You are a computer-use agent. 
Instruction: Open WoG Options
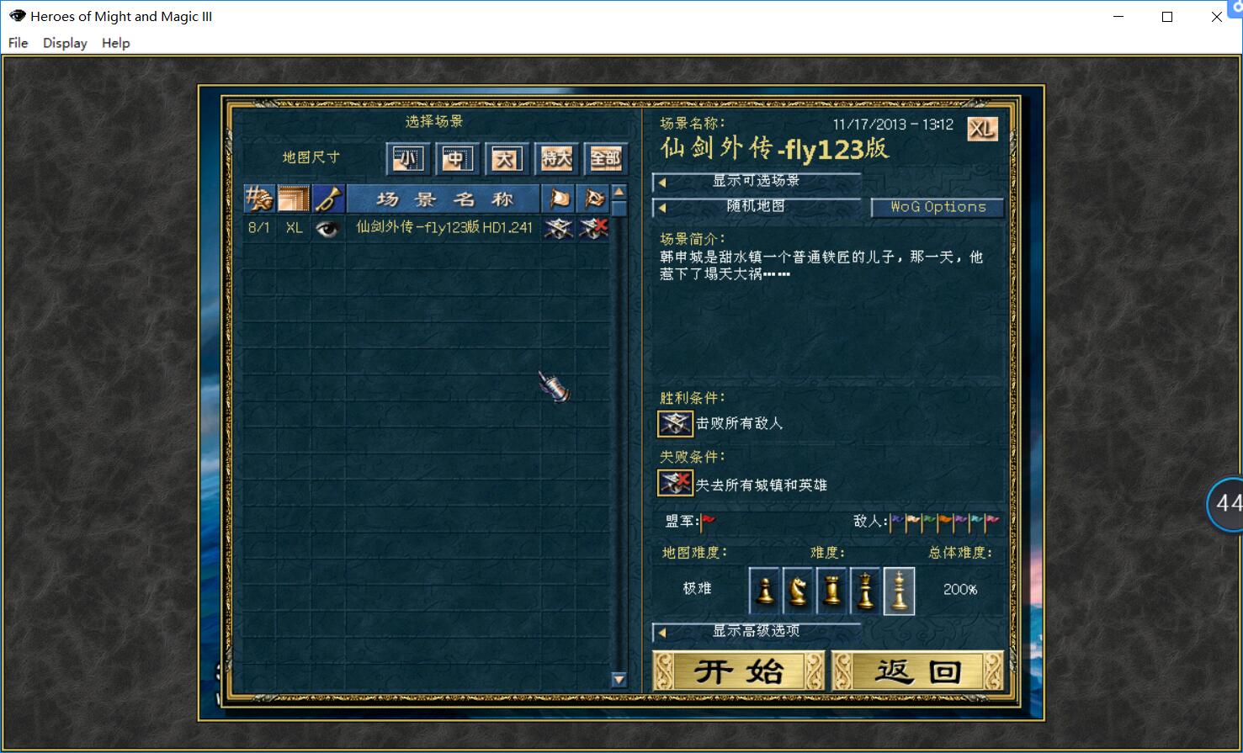tap(938, 207)
